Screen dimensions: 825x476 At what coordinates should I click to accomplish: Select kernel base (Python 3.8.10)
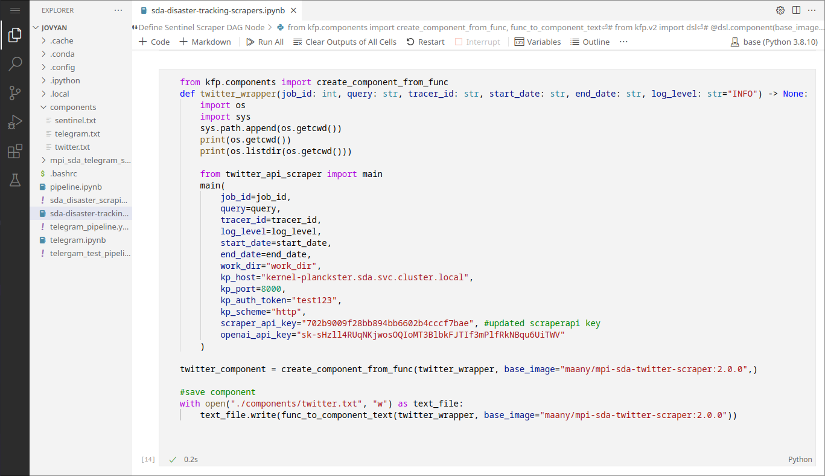[774, 42]
